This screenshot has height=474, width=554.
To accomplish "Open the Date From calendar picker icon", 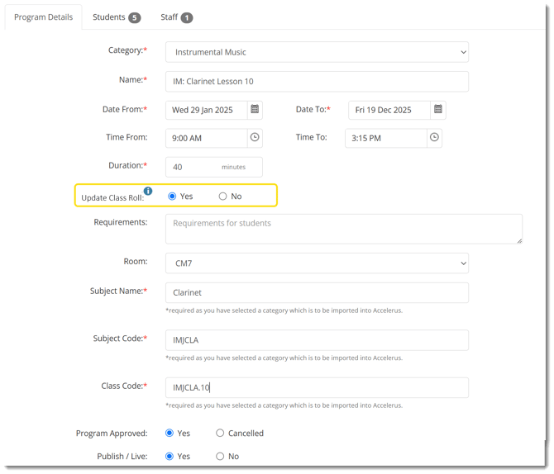I will (255, 110).
